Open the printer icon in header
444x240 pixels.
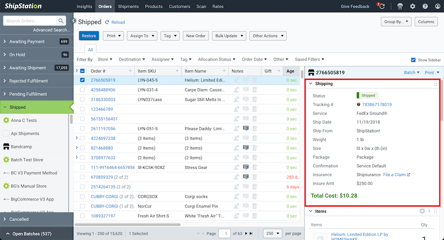click(400, 6)
